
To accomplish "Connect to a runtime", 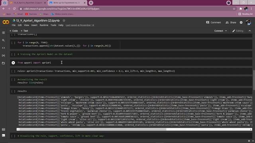I will (x=218, y=31).
